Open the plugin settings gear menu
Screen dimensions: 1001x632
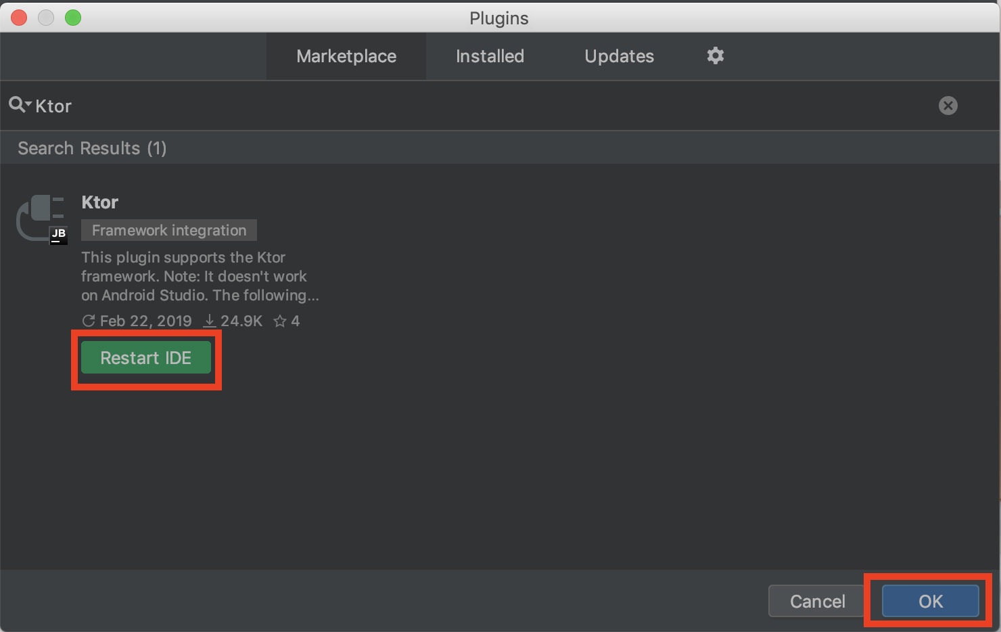(715, 55)
